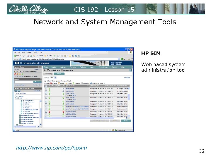The width and height of the screenshot is (211, 158).
Task: Open the Deploy menu
Action: tap(55, 67)
